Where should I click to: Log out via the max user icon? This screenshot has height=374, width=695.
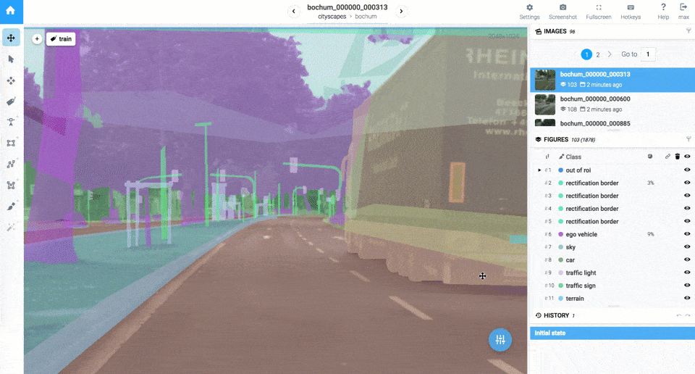tap(683, 11)
